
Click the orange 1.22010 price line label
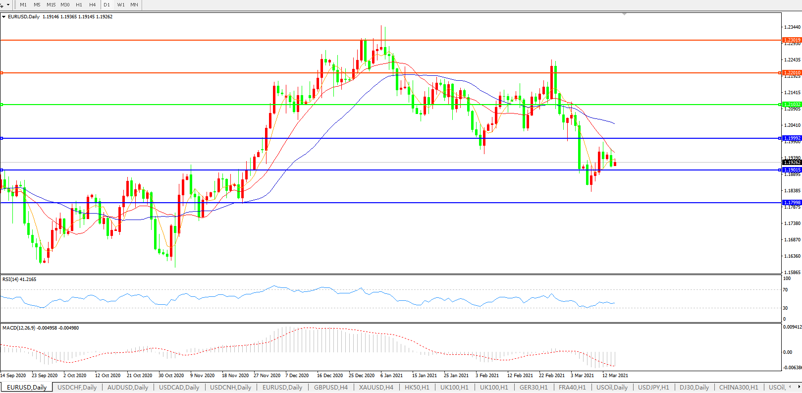792,73
